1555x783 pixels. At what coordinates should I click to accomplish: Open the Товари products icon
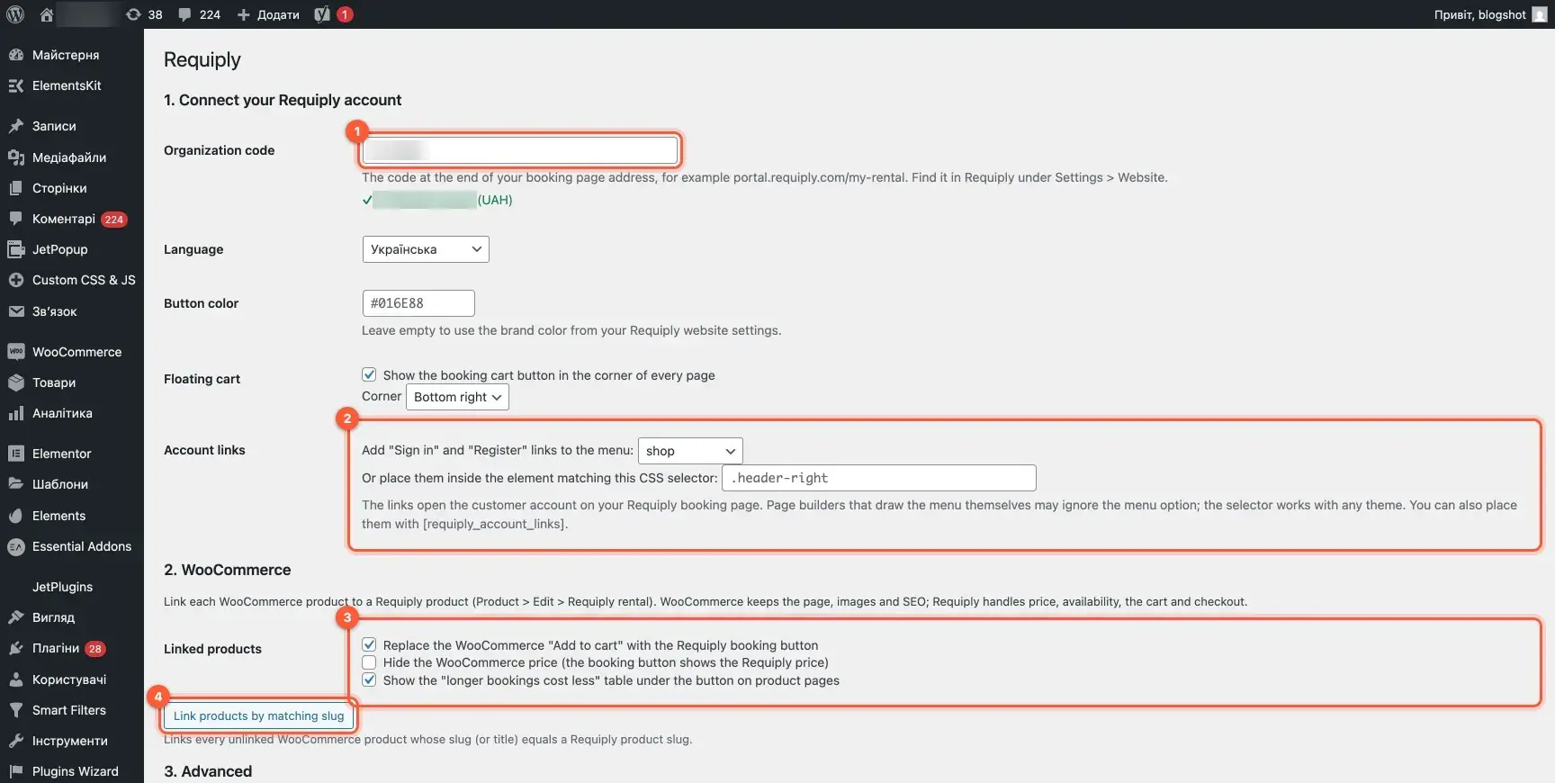click(16, 382)
